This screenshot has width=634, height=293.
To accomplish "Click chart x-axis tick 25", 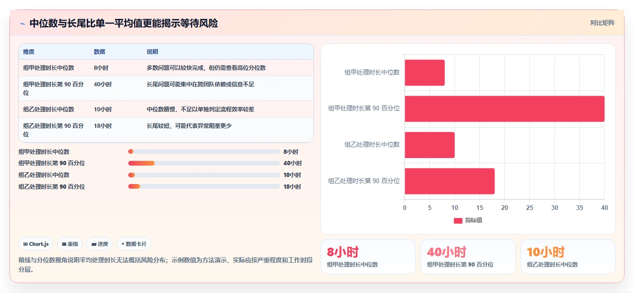I will coord(530,208).
